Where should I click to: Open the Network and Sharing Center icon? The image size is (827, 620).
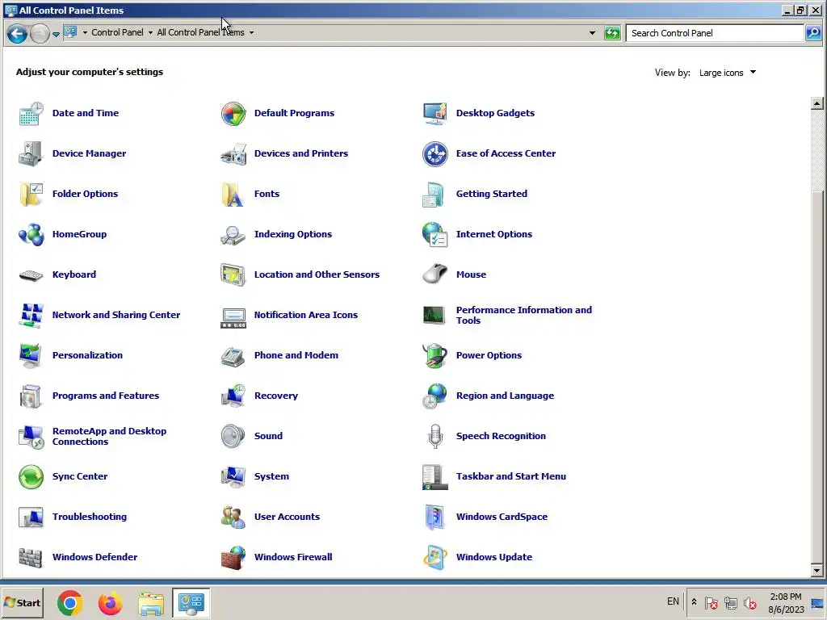coord(31,316)
